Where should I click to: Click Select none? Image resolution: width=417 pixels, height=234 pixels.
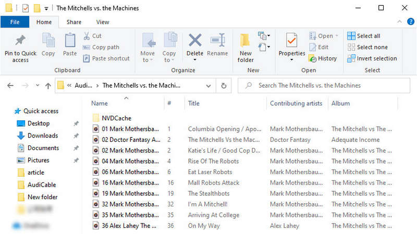coord(367,47)
